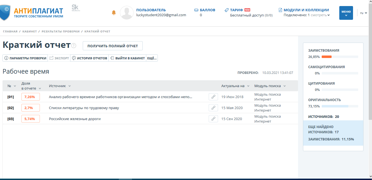The height and width of the screenshot is (180, 372).
Task: Click the orange notification bell icon
Action: click(114, 13)
